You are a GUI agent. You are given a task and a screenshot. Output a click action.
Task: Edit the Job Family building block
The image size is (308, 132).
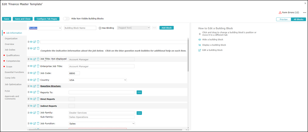[x=35, y=113]
